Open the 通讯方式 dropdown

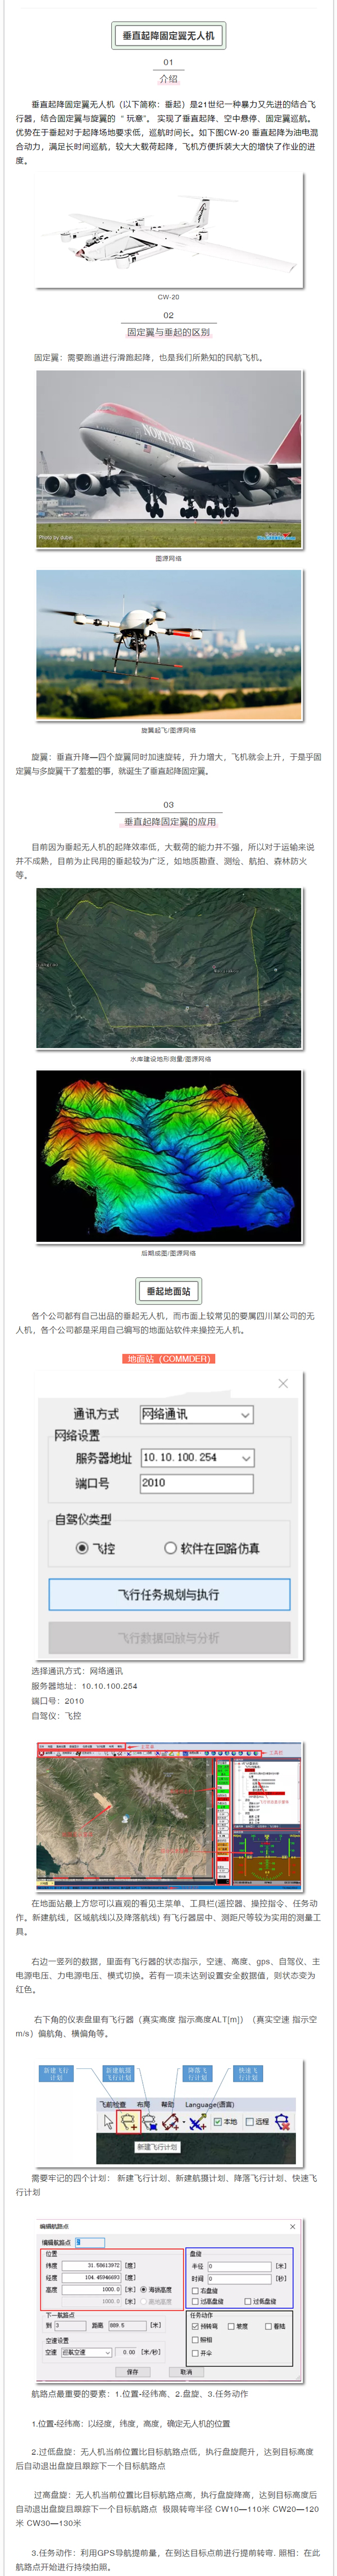pos(196,1414)
